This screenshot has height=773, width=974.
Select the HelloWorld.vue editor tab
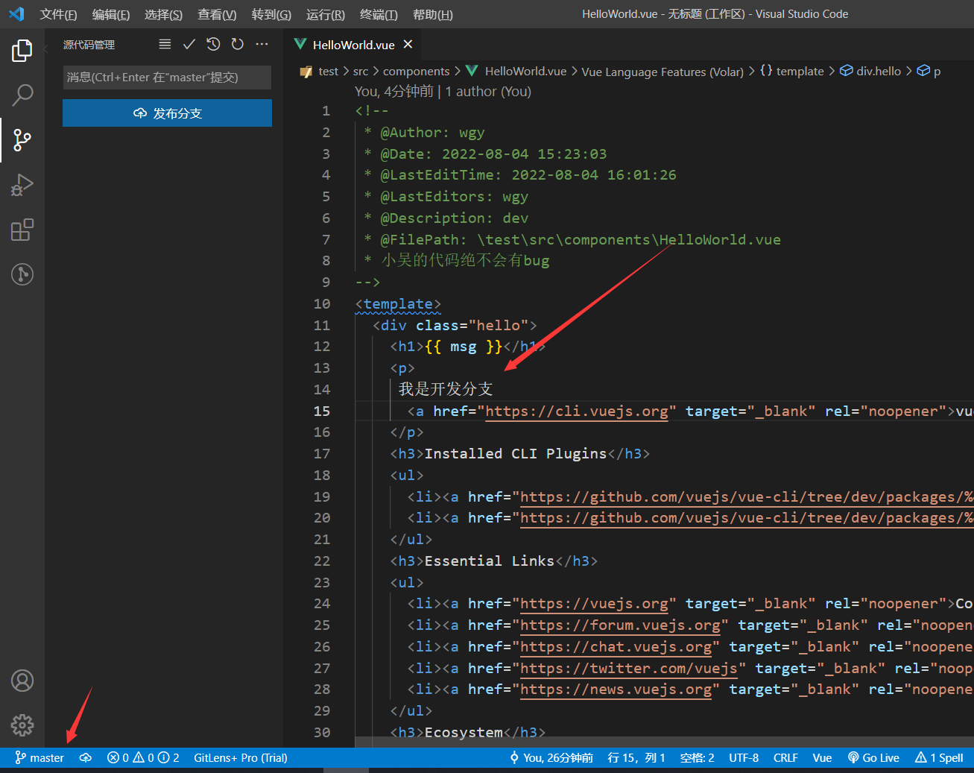coord(354,45)
